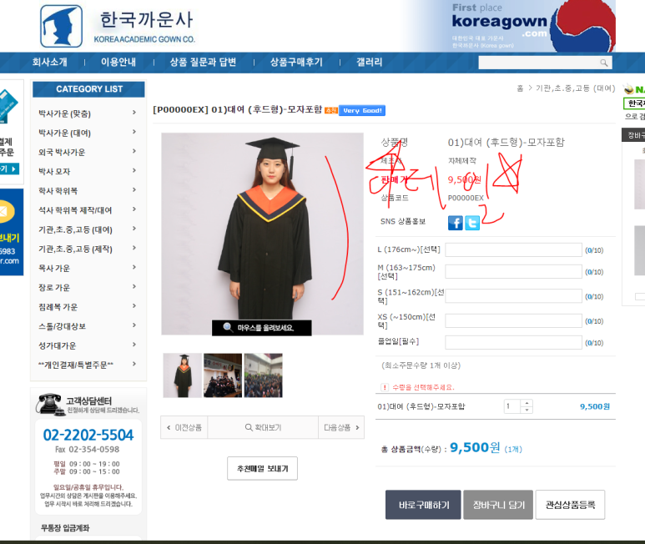
Task: Open 침례복 가운 category
Action: (58, 307)
